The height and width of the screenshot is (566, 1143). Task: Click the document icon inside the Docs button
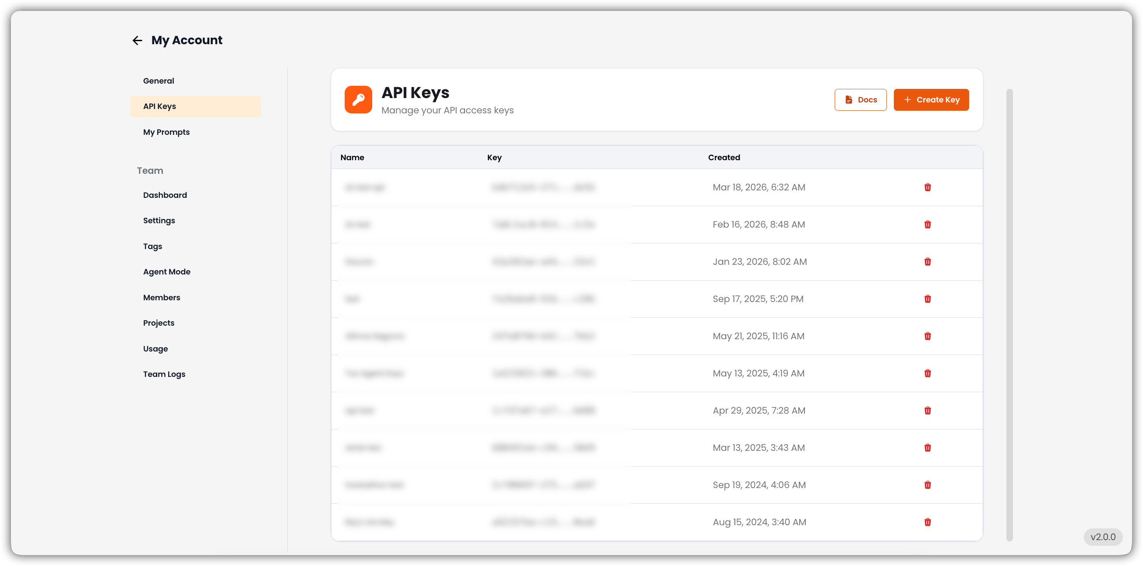[848, 99]
